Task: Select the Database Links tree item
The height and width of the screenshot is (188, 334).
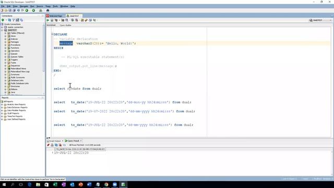Action: point(17,80)
